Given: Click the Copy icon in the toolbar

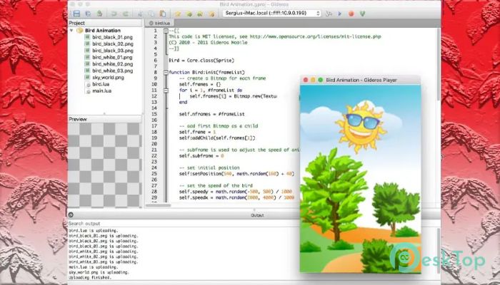Looking at the screenshot, I should tap(151, 14).
